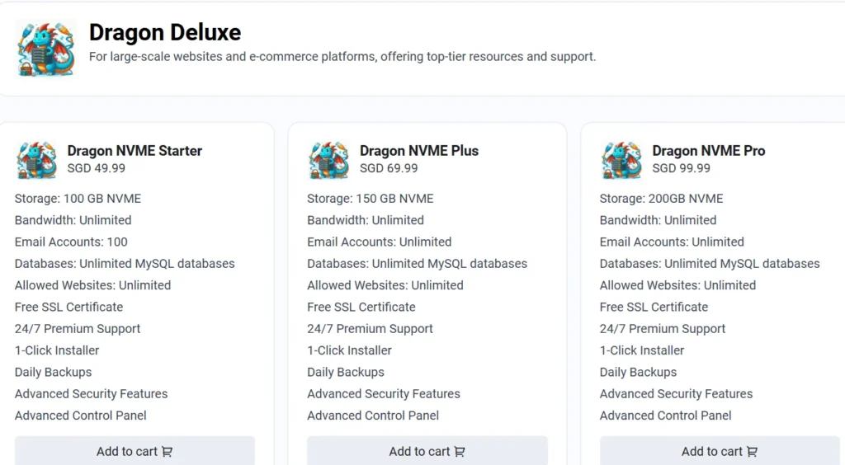Click the SGD 69.99 price

[x=389, y=168]
